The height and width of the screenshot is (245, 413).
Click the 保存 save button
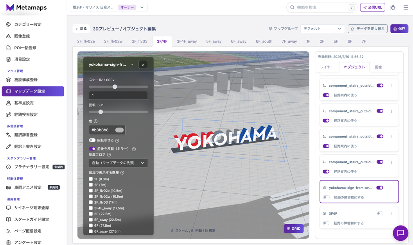tap(399, 29)
